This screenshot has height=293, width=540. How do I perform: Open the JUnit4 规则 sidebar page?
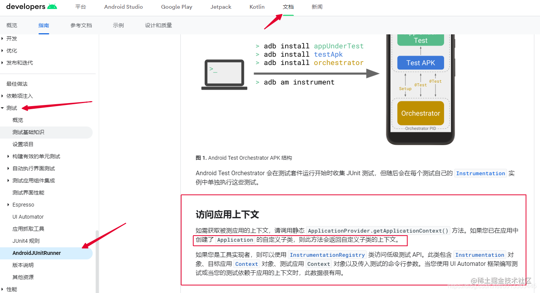pos(26,241)
